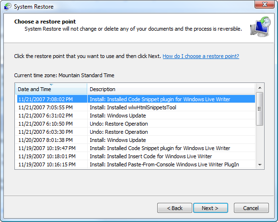Pick the Insert Code for Windows Live Writer entry

coord(135,156)
